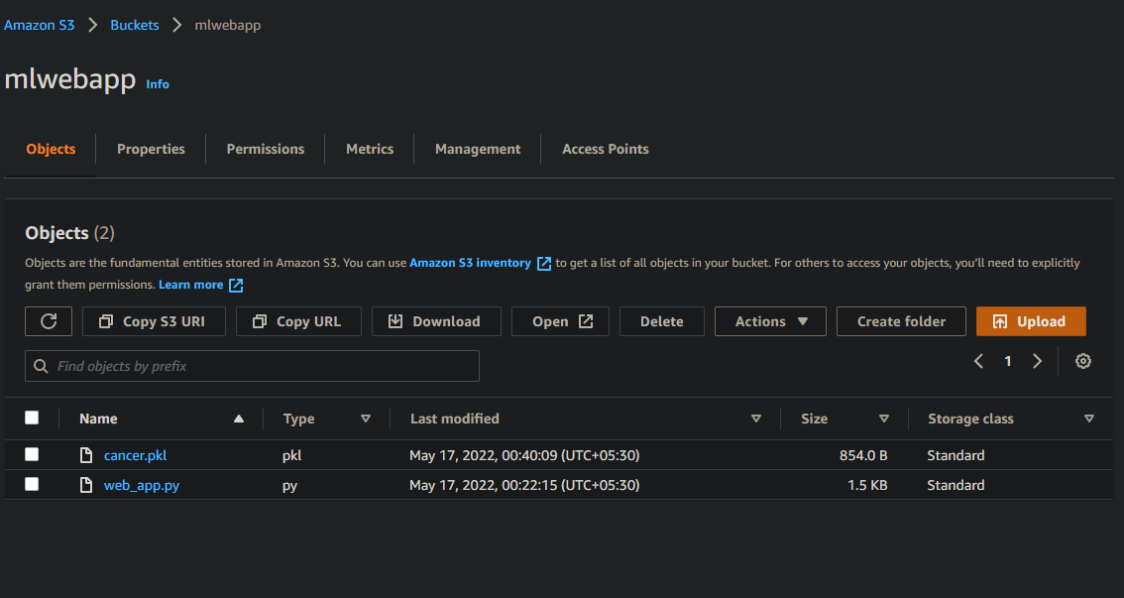
Task: Click Standard storage class for web_app.py
Action: point(955,485)
